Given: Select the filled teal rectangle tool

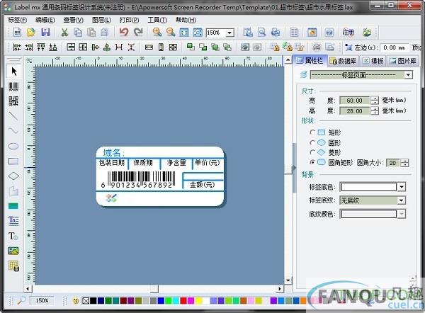Looking at the screenshot, I should pos(13,206).
